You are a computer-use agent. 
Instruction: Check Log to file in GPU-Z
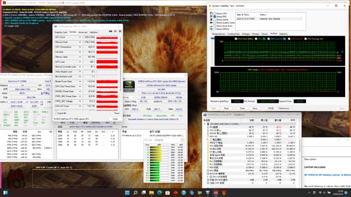(57, 113)
